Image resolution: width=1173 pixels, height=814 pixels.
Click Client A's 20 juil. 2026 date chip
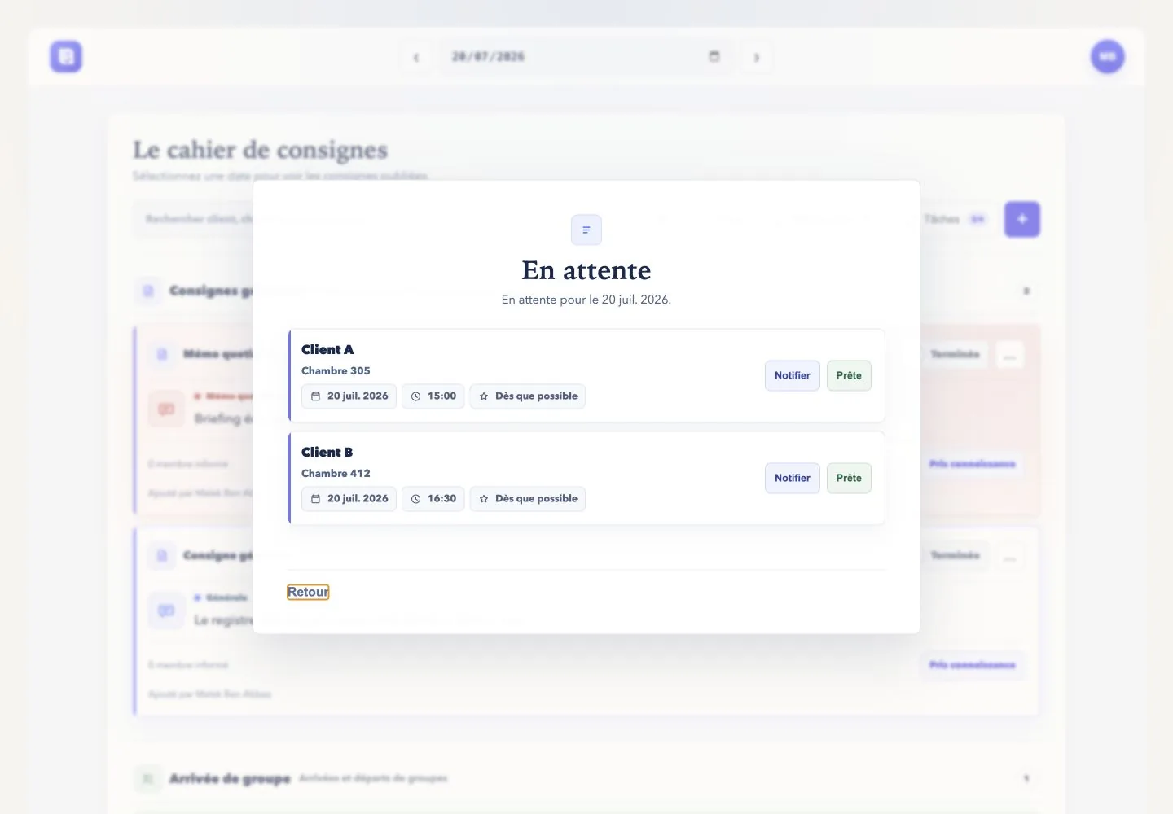click(349, 396)
